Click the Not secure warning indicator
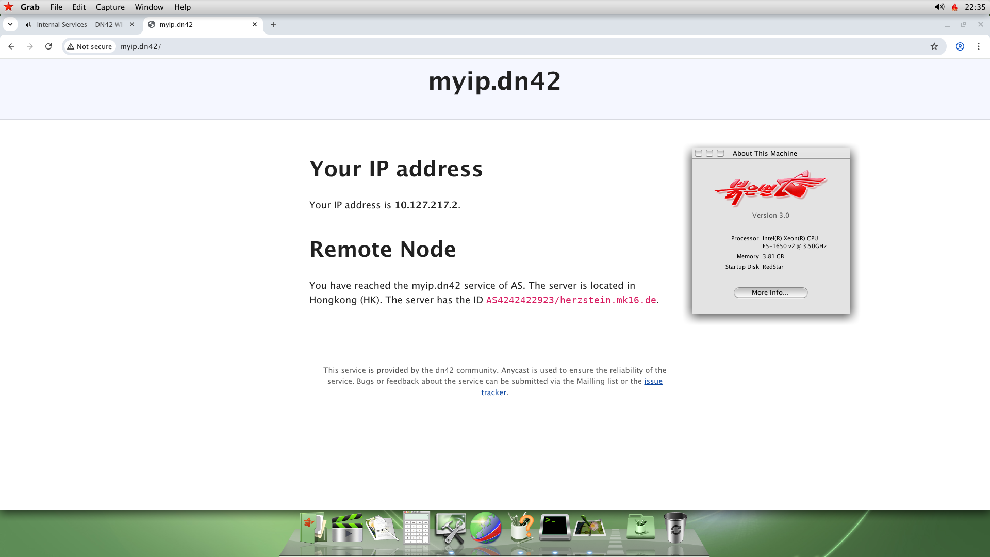 tap(89, 46)
